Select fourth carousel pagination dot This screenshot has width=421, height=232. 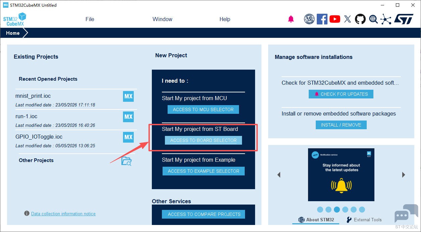pos(345,210)
